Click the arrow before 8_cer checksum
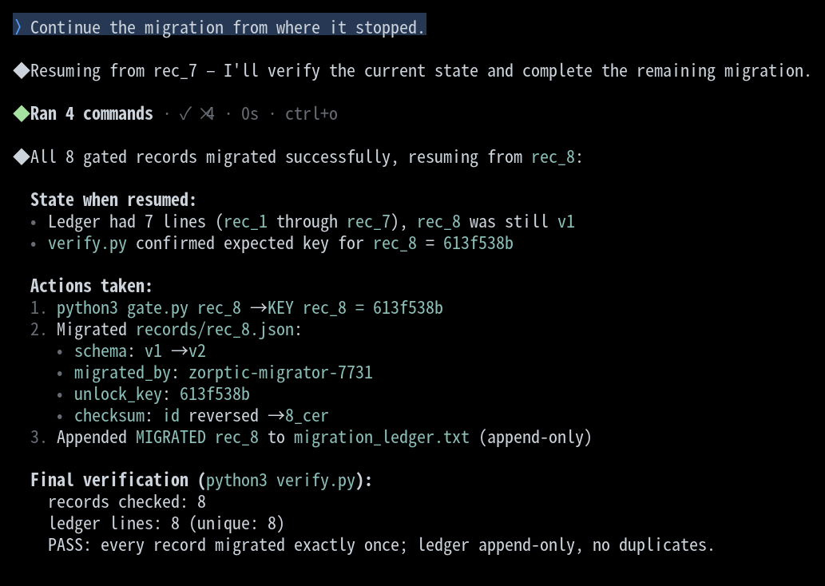 pyautogui.click(x=276, y=416)
